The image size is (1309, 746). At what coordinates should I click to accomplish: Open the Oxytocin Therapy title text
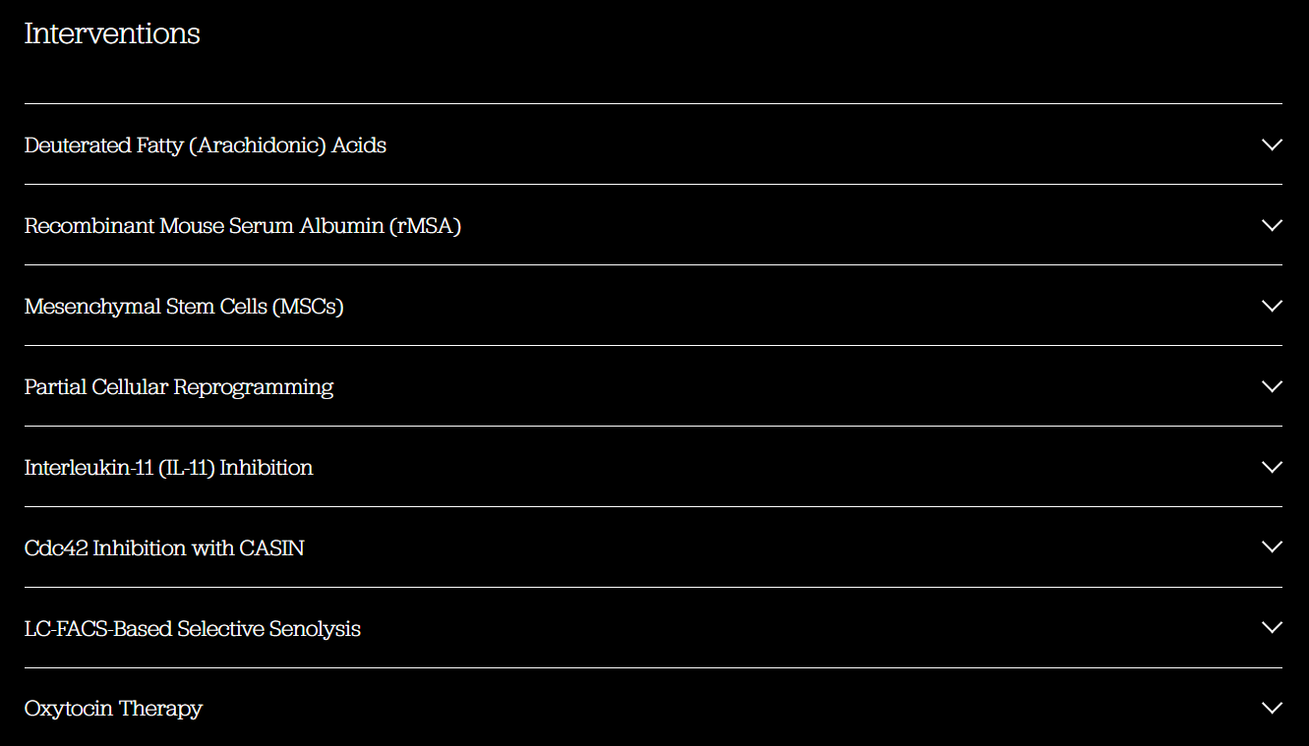(x=113, y=709)
